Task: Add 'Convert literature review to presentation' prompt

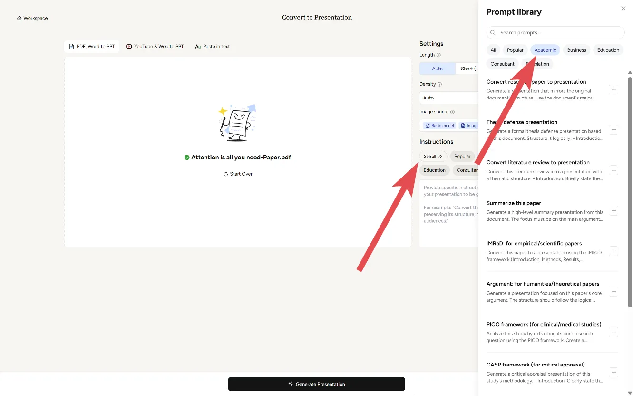Action: (613, 170)
